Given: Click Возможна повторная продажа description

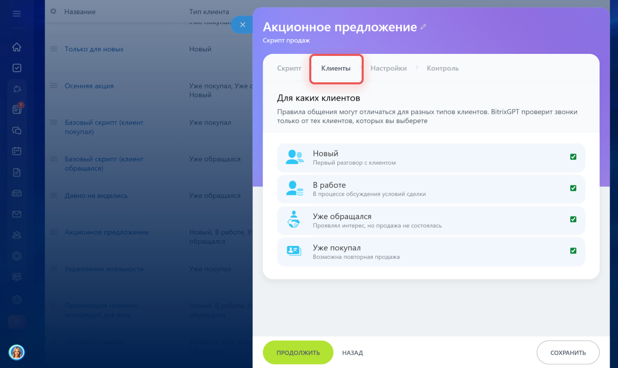Looking at the screenshot, I should tap(356, 257).
